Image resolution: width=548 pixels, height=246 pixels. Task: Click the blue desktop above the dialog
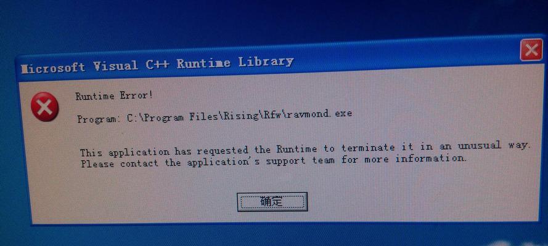coord(245,21)
